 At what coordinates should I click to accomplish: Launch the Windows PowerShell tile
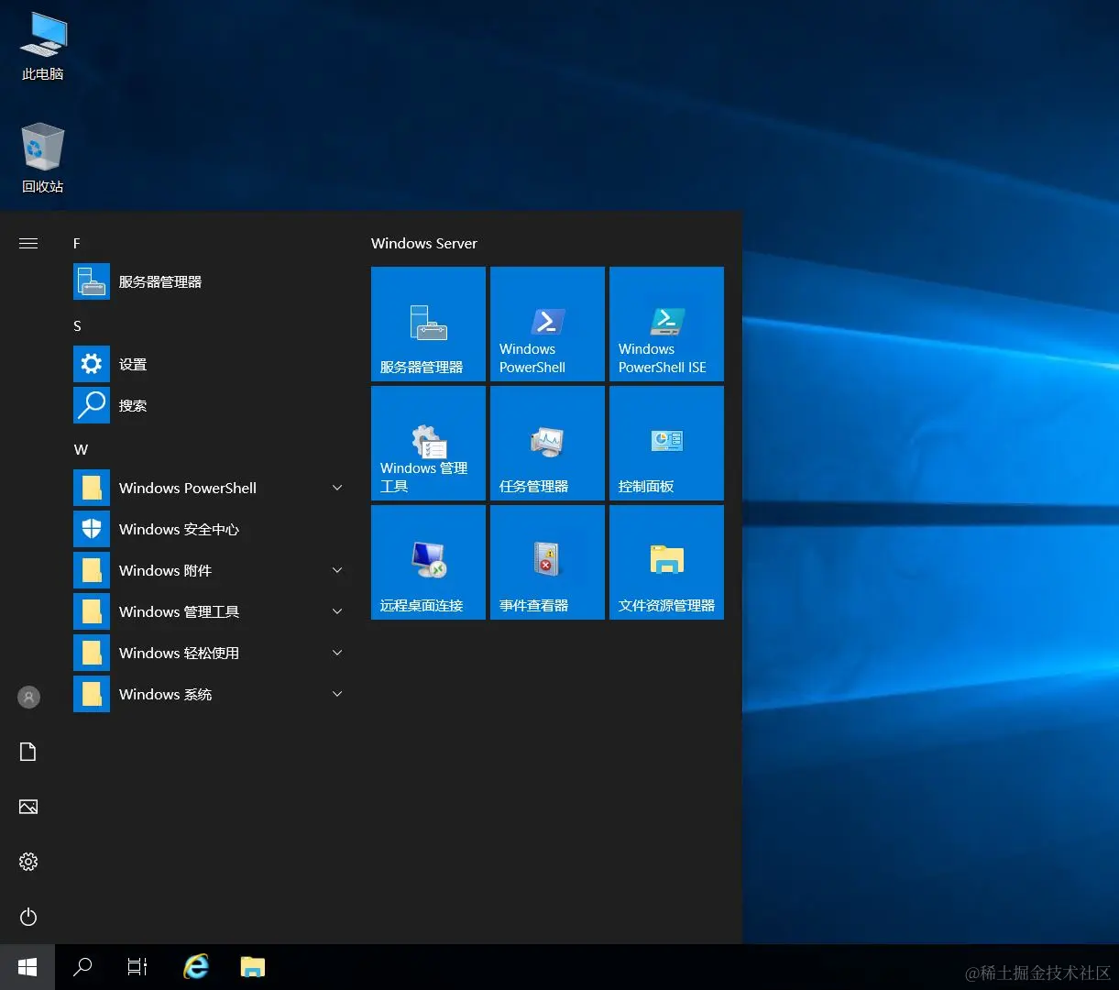click(547, 324)
